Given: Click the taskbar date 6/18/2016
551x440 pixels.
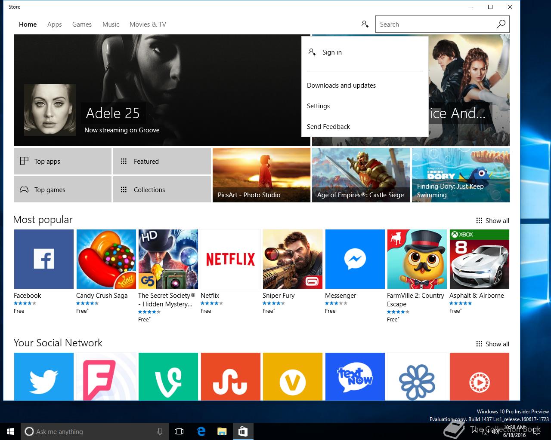Looking at the screenshot, I should click(514, 435).
